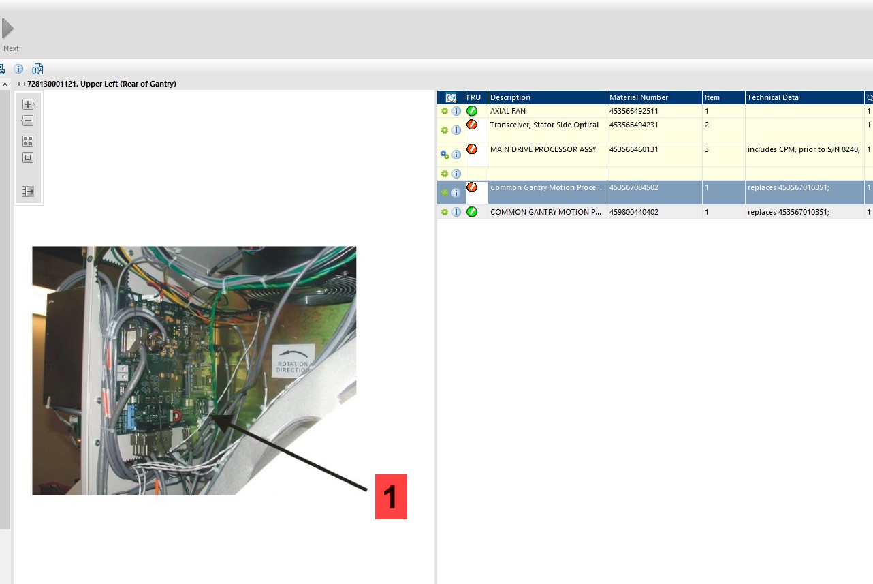Screen dimensions: 873x584
Task: Click the four-squares grid view icon
Action: click(28, 141)
